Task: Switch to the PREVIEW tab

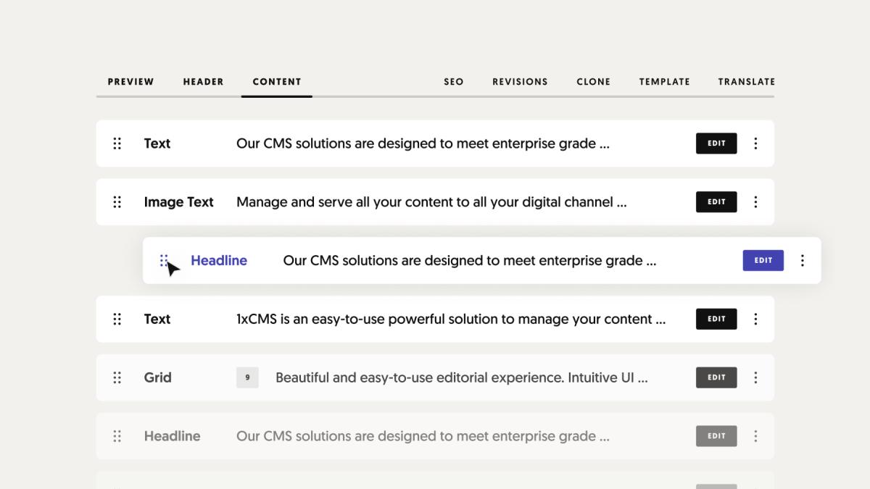Action: [x=130, y=82]
